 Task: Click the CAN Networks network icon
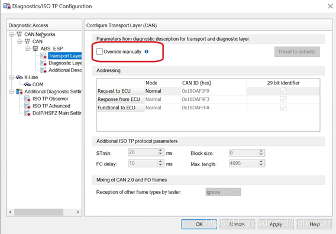[x=20, y=34]
